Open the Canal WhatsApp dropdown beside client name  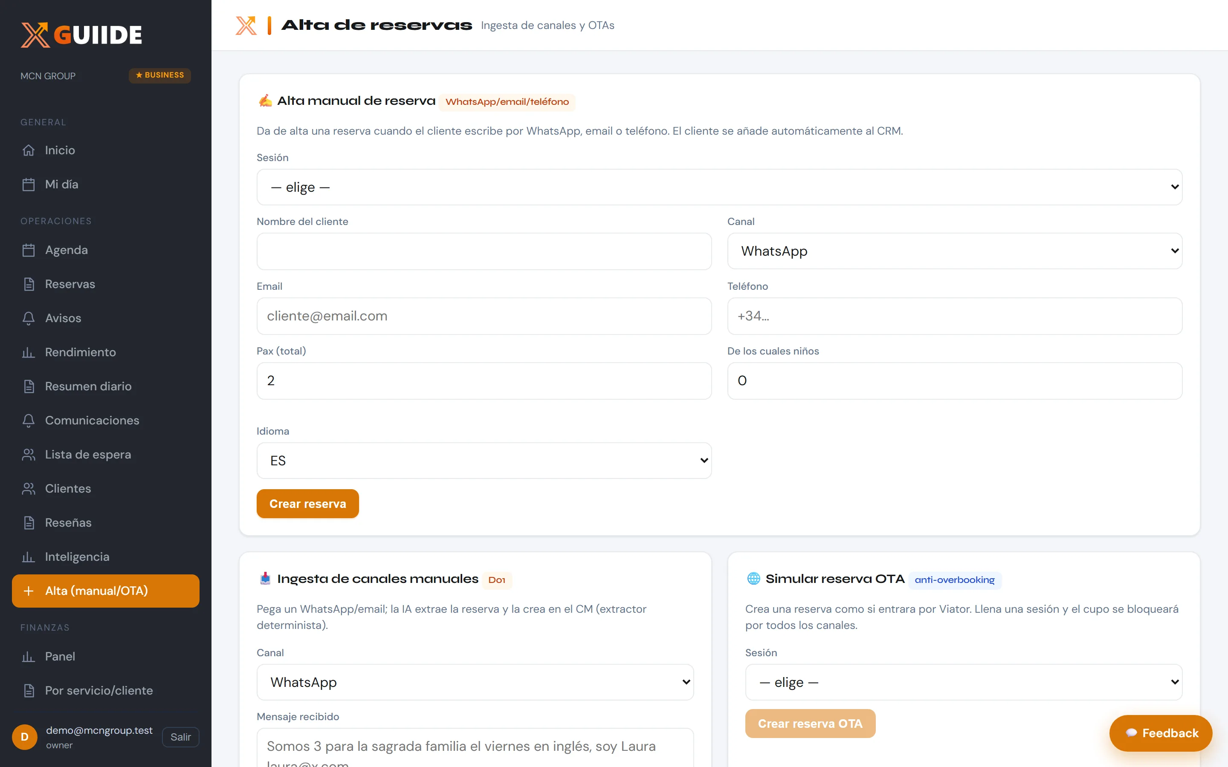click(x=955, y=251)
